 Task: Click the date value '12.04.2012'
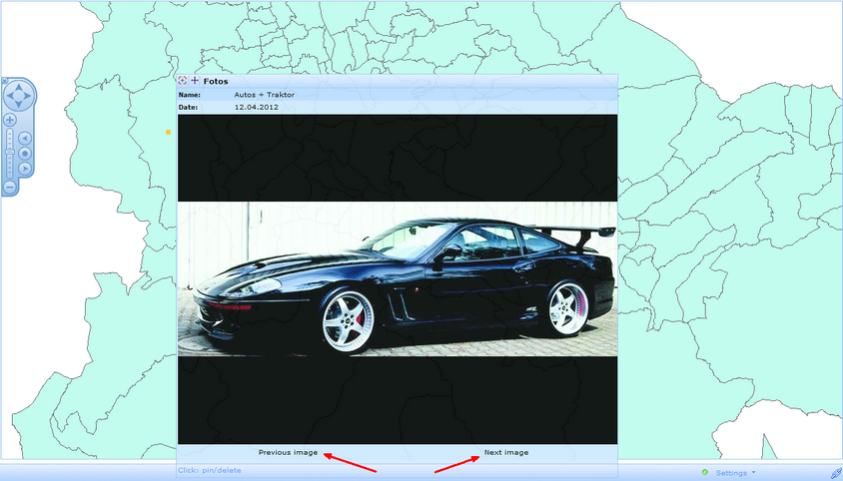pos(256,107)
